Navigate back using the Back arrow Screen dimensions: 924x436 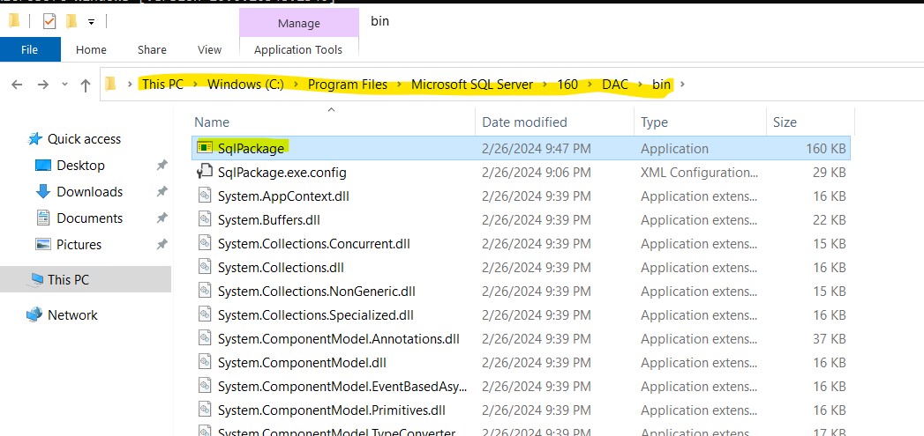point(18,85)
